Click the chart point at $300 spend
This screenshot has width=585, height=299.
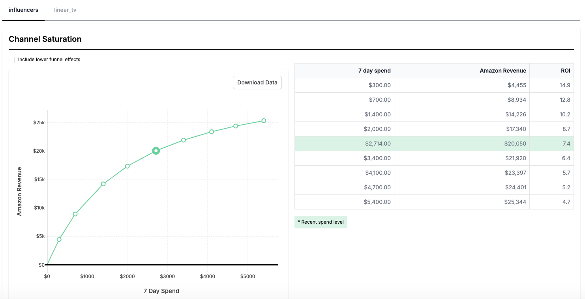pos(59,239)
